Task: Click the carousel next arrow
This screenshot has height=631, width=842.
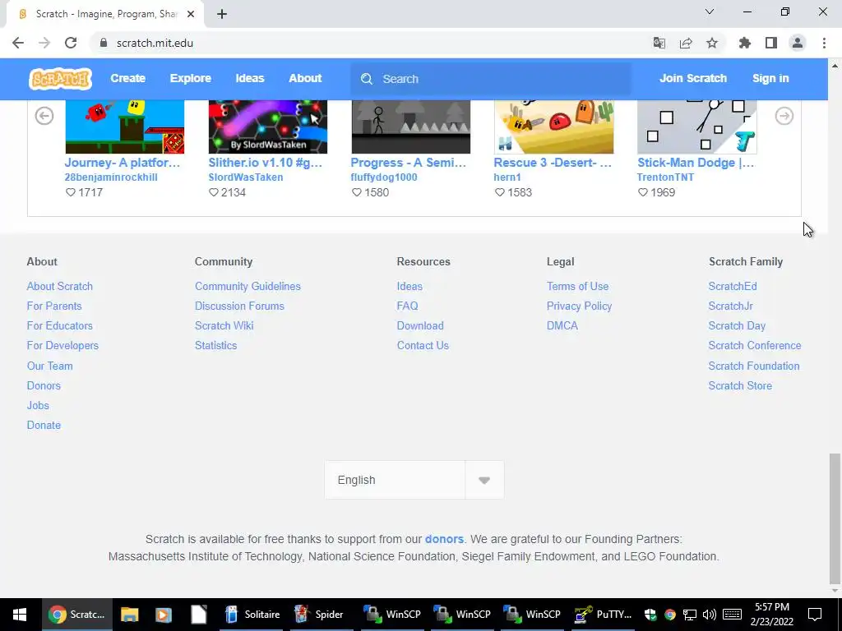Action: click(784, 116)
